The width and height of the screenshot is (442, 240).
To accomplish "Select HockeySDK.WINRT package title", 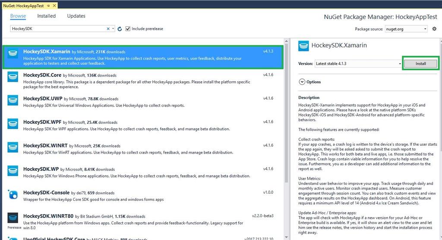I will [45, 145].
